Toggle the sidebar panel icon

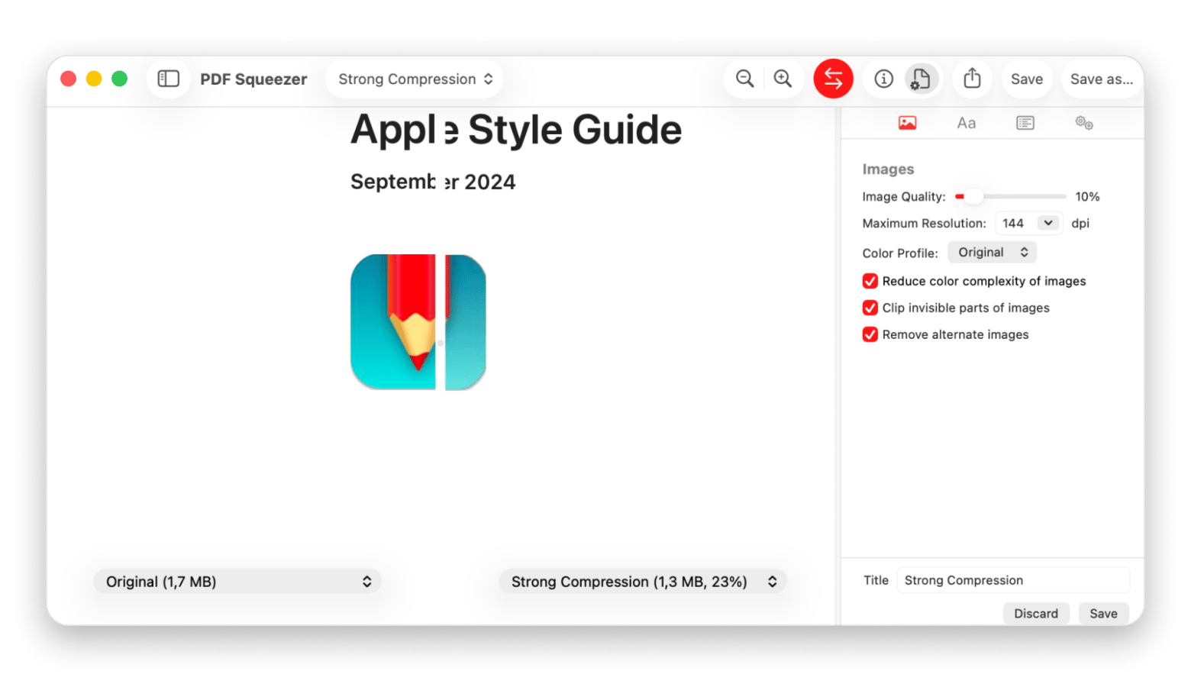[168, 79]
